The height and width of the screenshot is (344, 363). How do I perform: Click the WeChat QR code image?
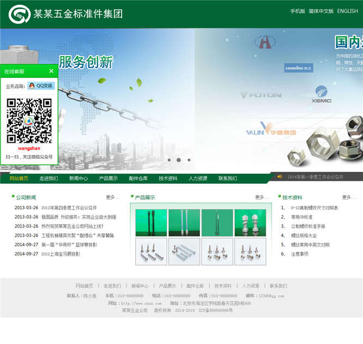[29, 120]
